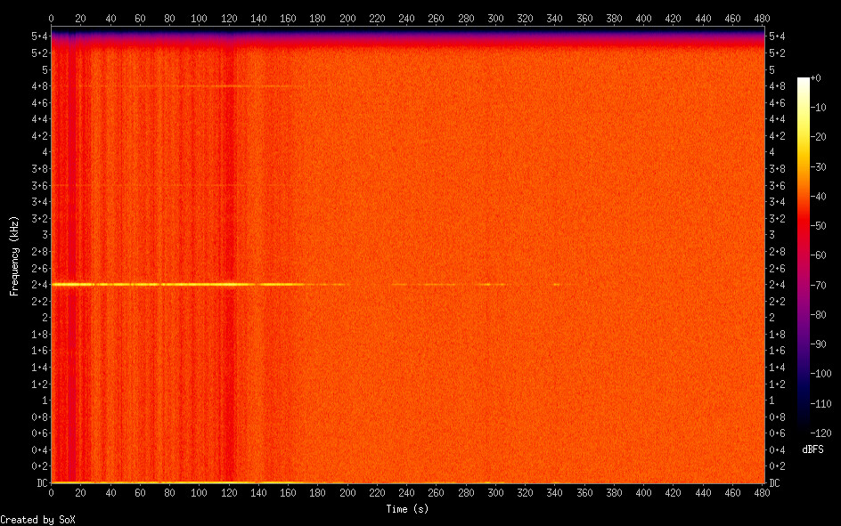Click the 'Time (s)' axis title

pyautogui.click(x=408, y=509)
